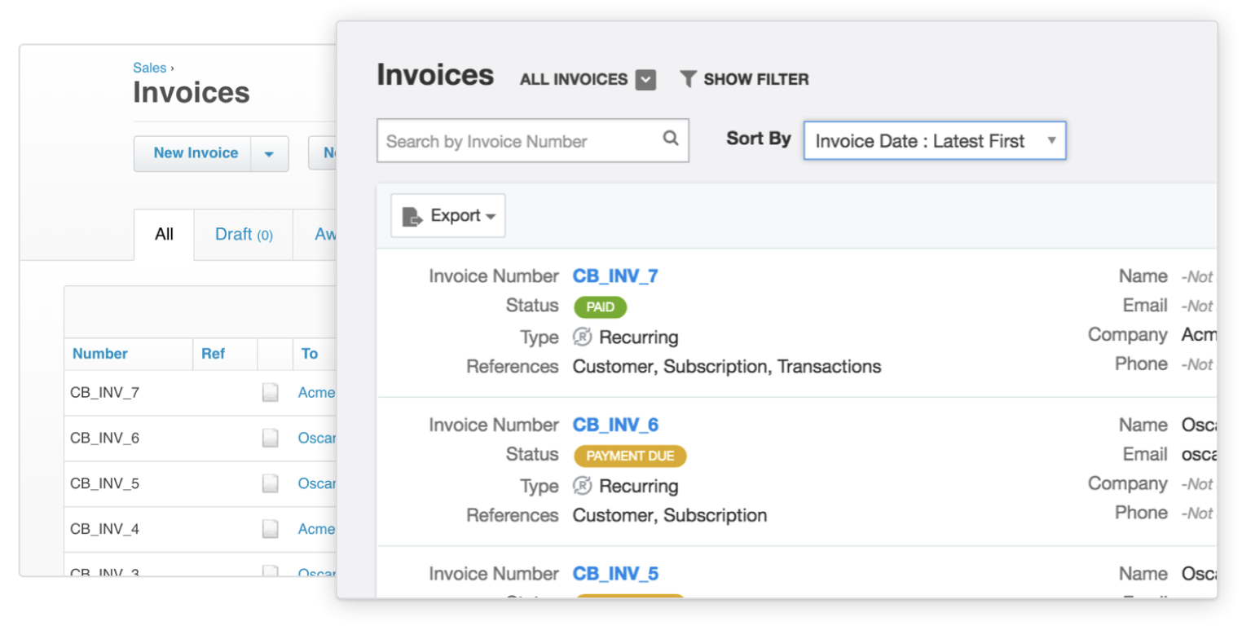
Task: Expand the New Invoice dropdown arrow
Action: (270, 153)
